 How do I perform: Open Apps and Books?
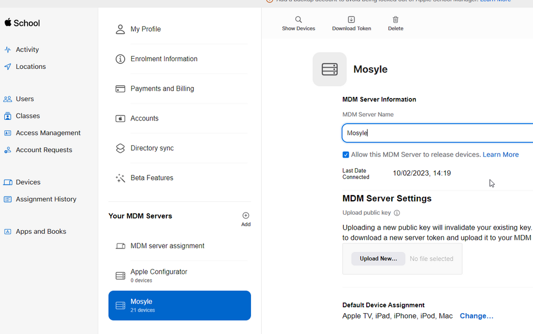tap(41, 231)
